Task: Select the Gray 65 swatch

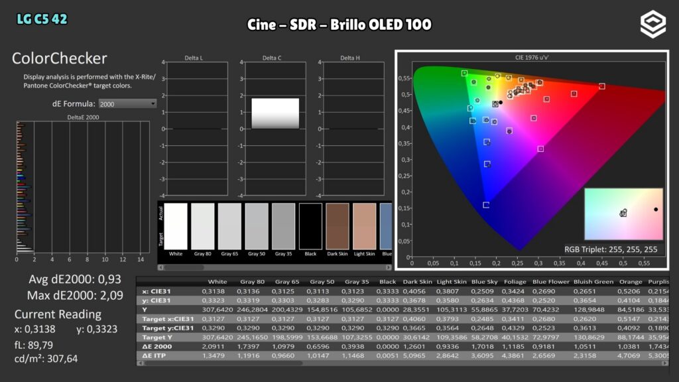Action: [229, 227]
